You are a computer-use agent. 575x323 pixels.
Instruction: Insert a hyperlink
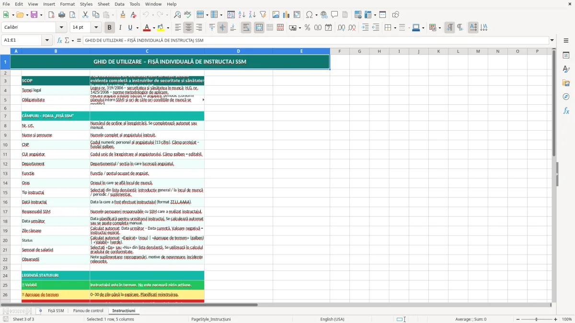point(324,15)
